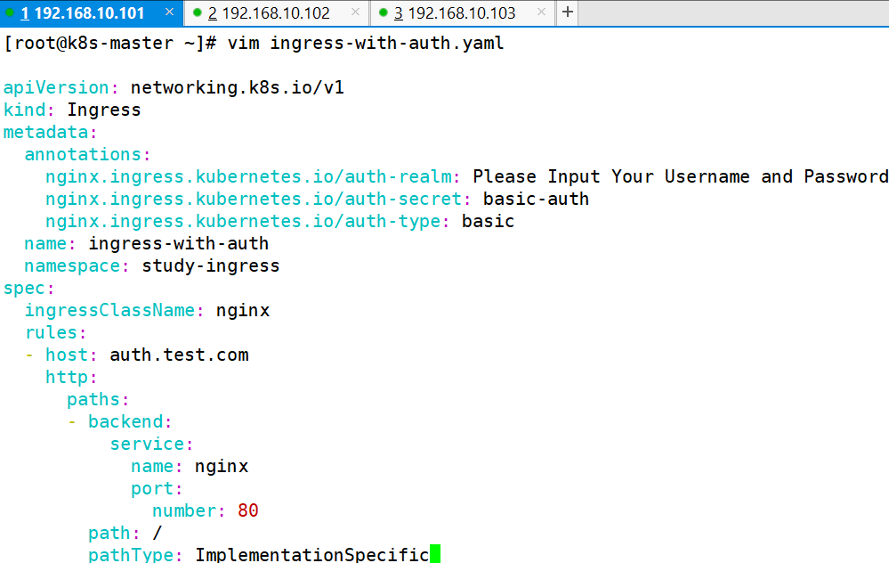Click the green vim cursor block

coord(435,554)
